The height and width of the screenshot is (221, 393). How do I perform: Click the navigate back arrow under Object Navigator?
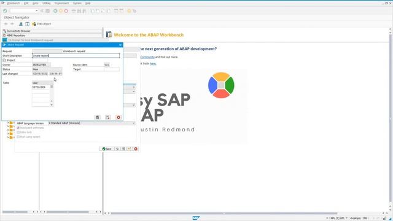6,24
